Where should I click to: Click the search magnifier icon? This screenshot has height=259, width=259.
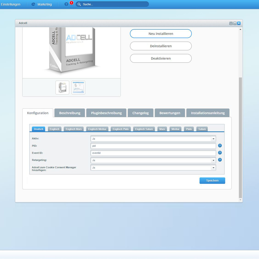79,4
